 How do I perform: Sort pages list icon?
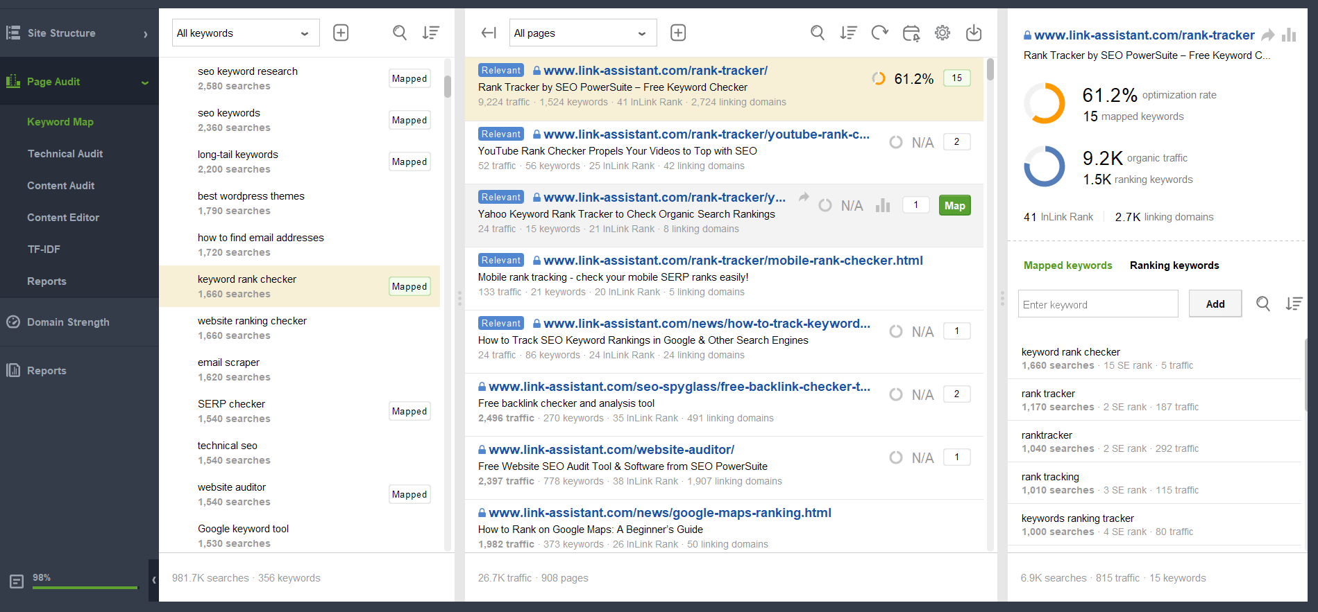(x=848, y=33)
